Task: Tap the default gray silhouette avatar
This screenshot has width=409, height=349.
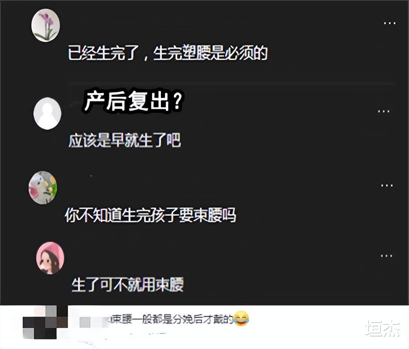Action: [48, 114]
